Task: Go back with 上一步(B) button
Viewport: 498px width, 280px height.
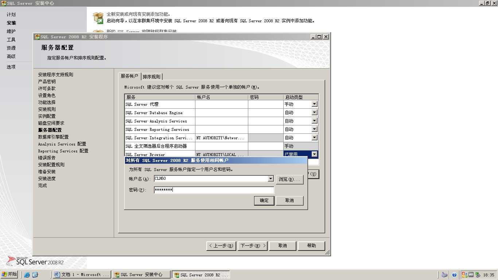Action: click(x=221, y=246)
